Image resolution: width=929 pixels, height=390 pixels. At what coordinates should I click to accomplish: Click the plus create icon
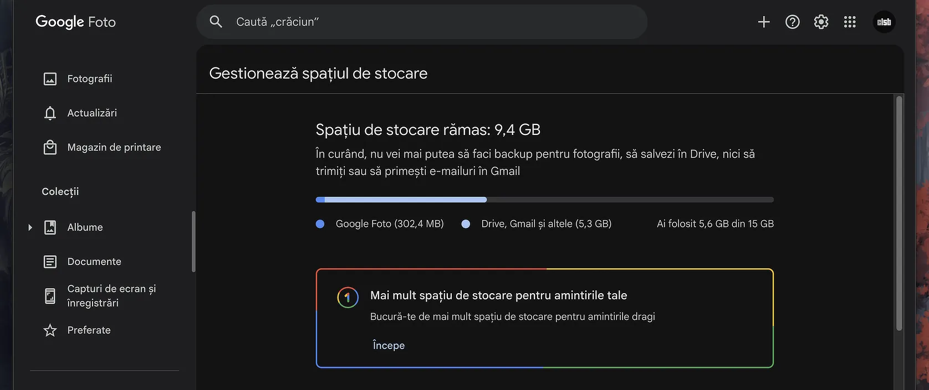click(x=764, y=22)
